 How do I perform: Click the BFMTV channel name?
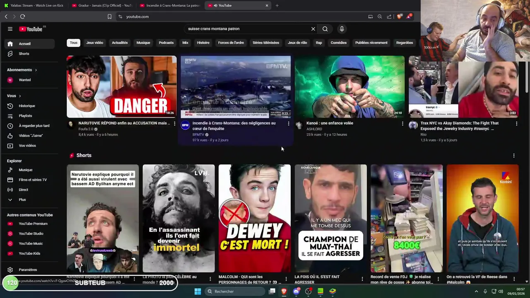(198, 135)
